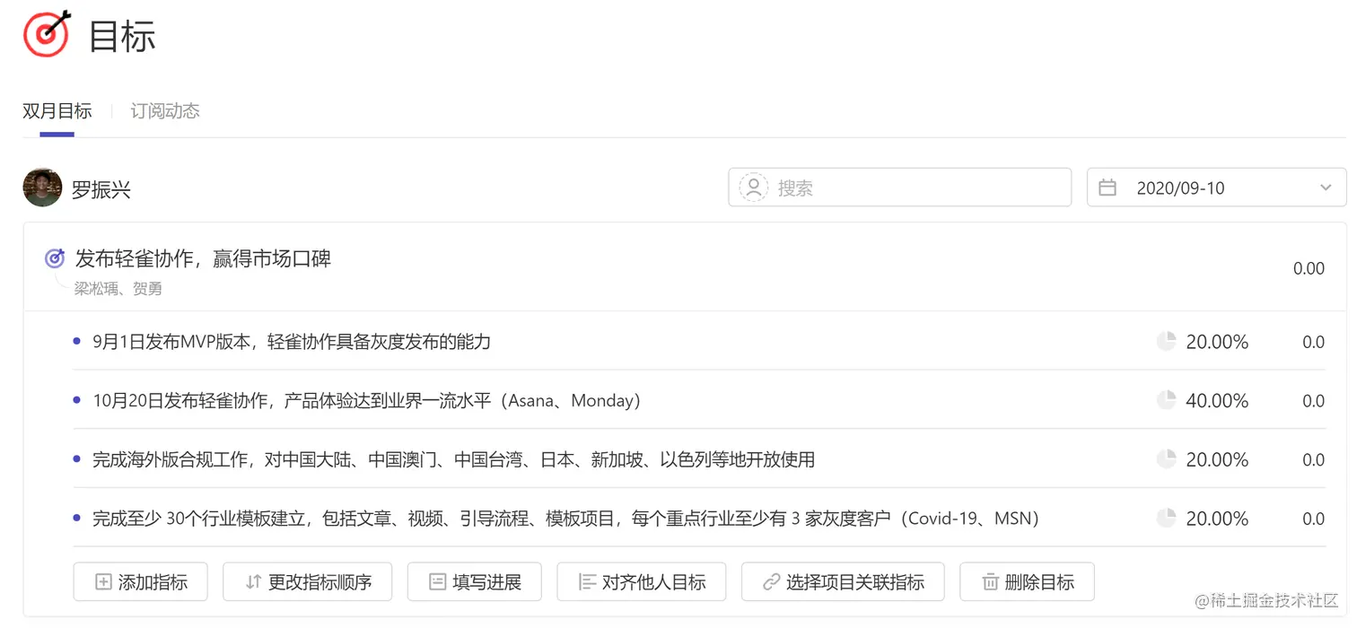
Task: Open objective 发布轻雀协作，赢得市场口碑
Action: (x=203, y=259)
